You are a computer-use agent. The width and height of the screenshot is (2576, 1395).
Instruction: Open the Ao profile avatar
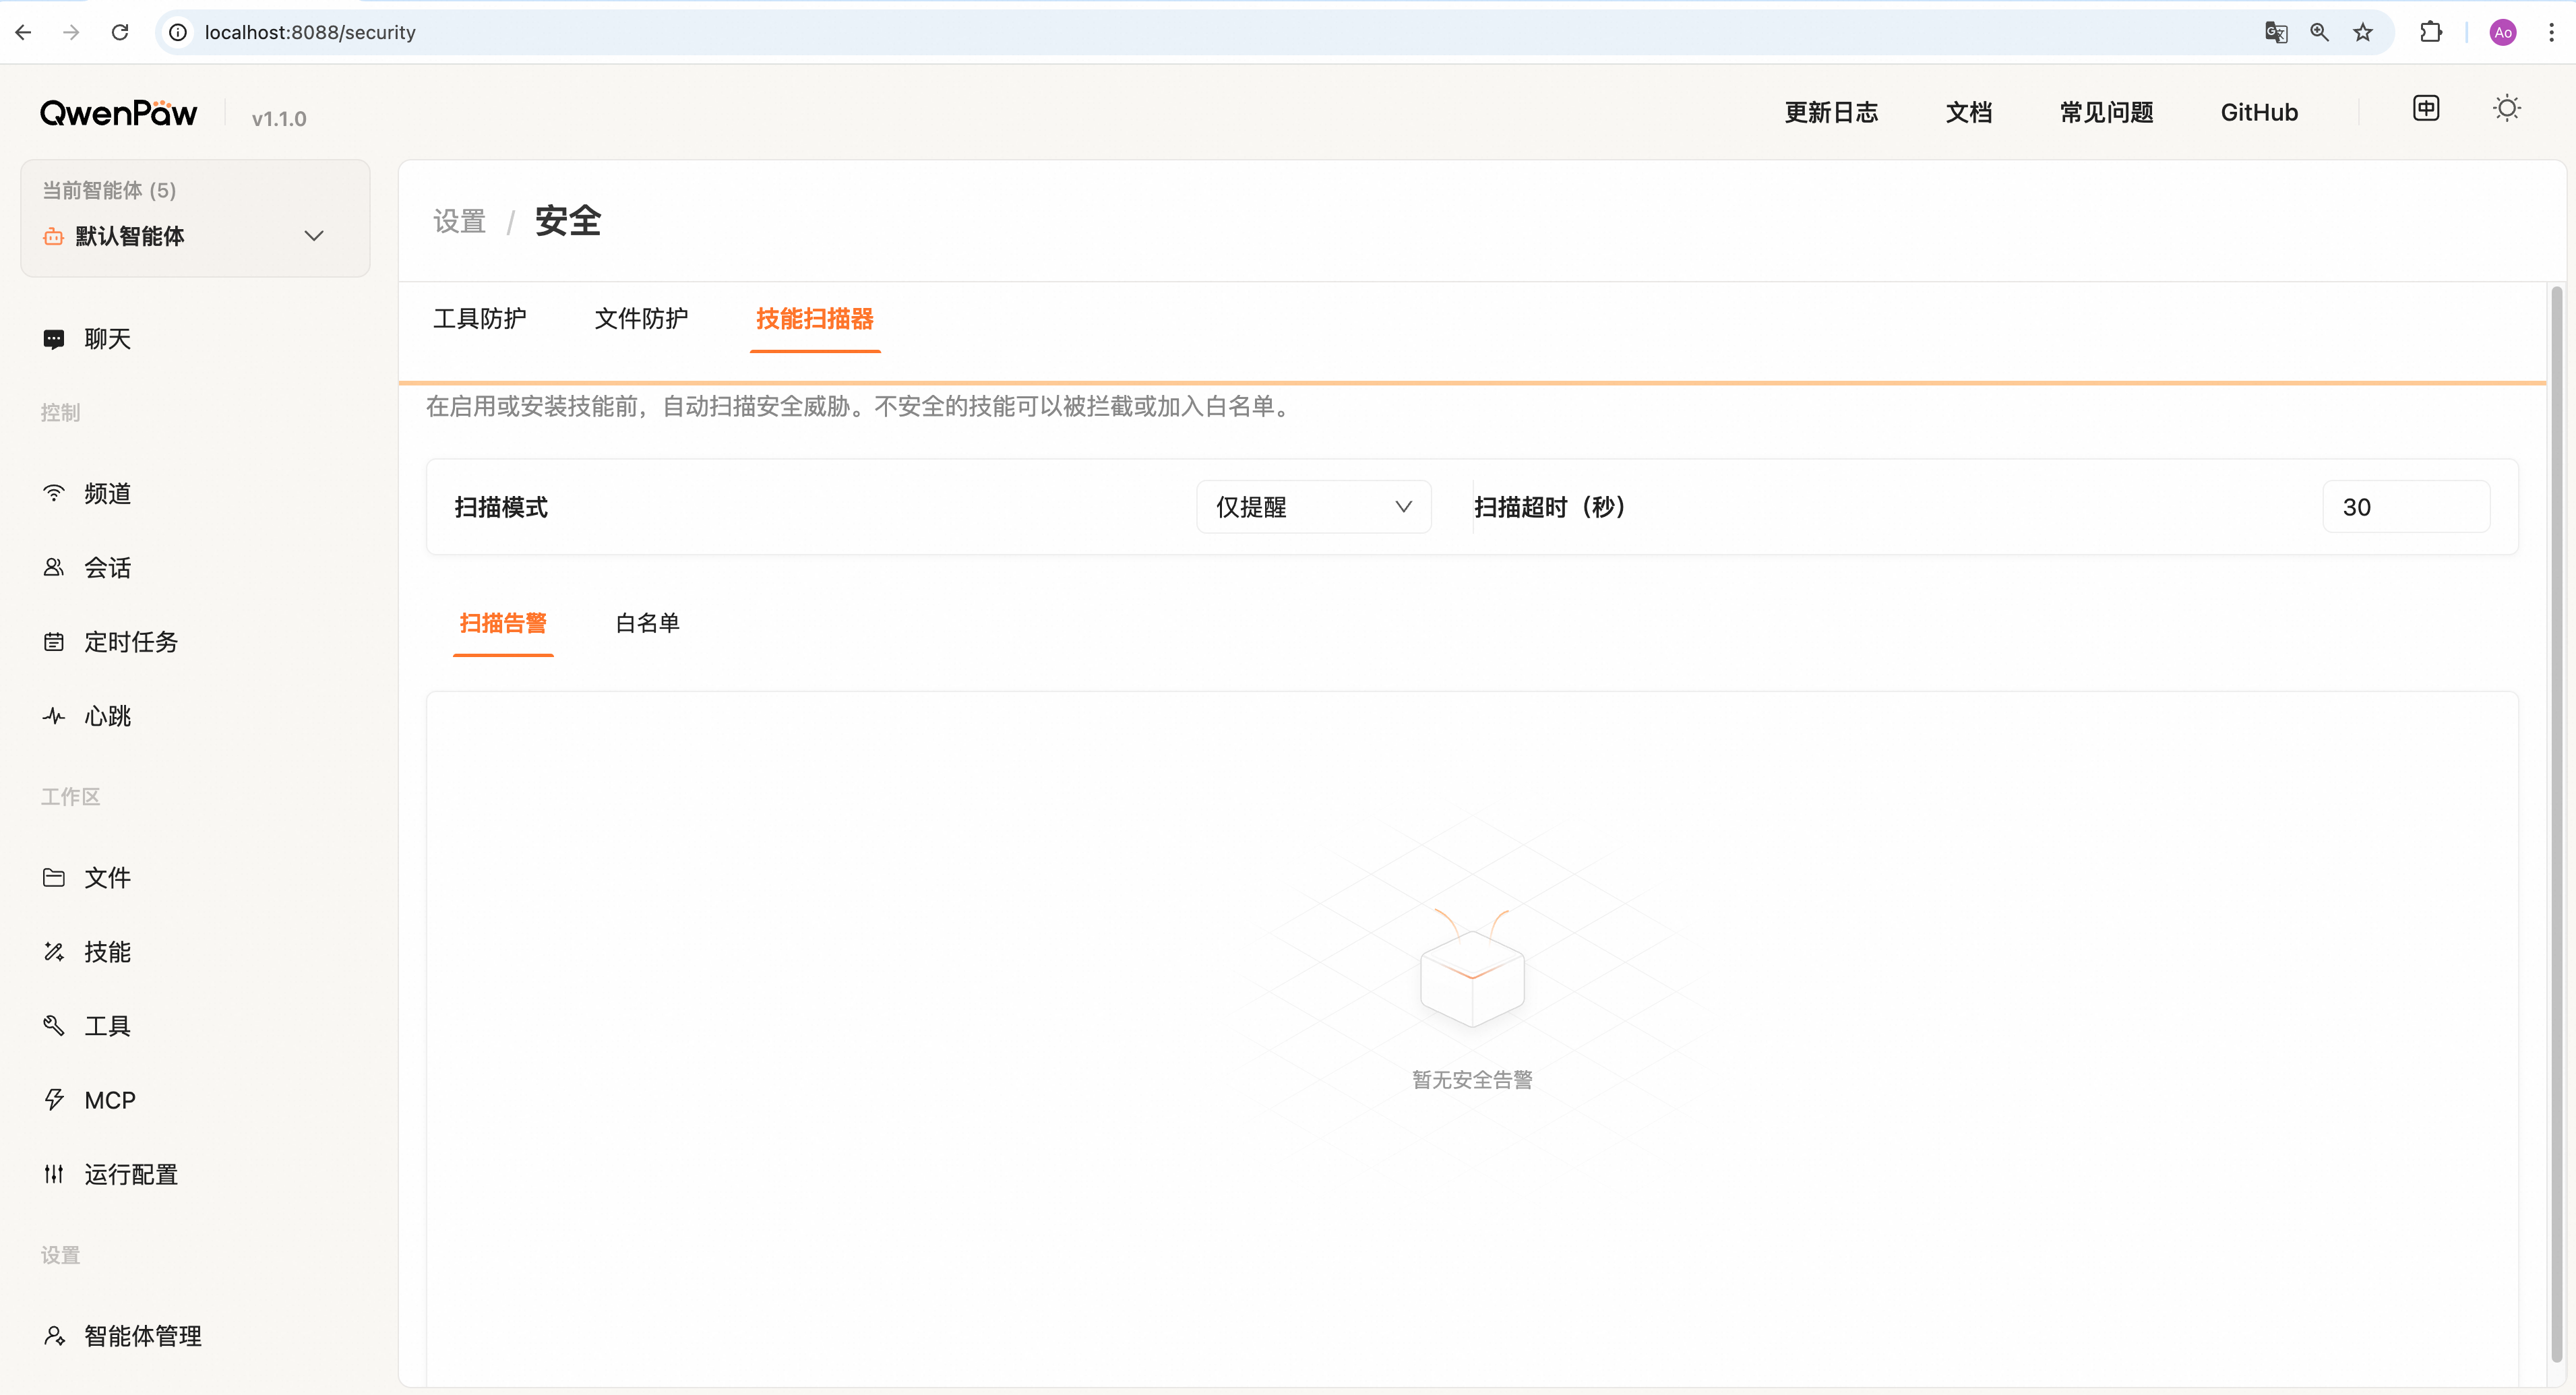click(2503, 32)
